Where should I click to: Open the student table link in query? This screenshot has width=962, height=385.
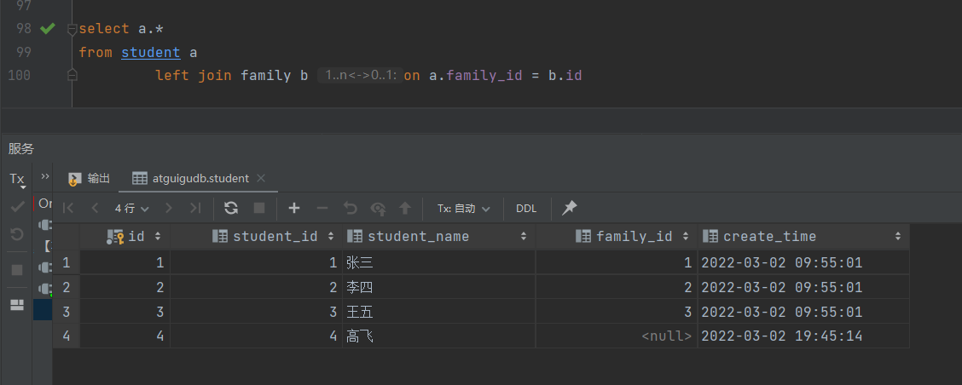pos(150,53)
